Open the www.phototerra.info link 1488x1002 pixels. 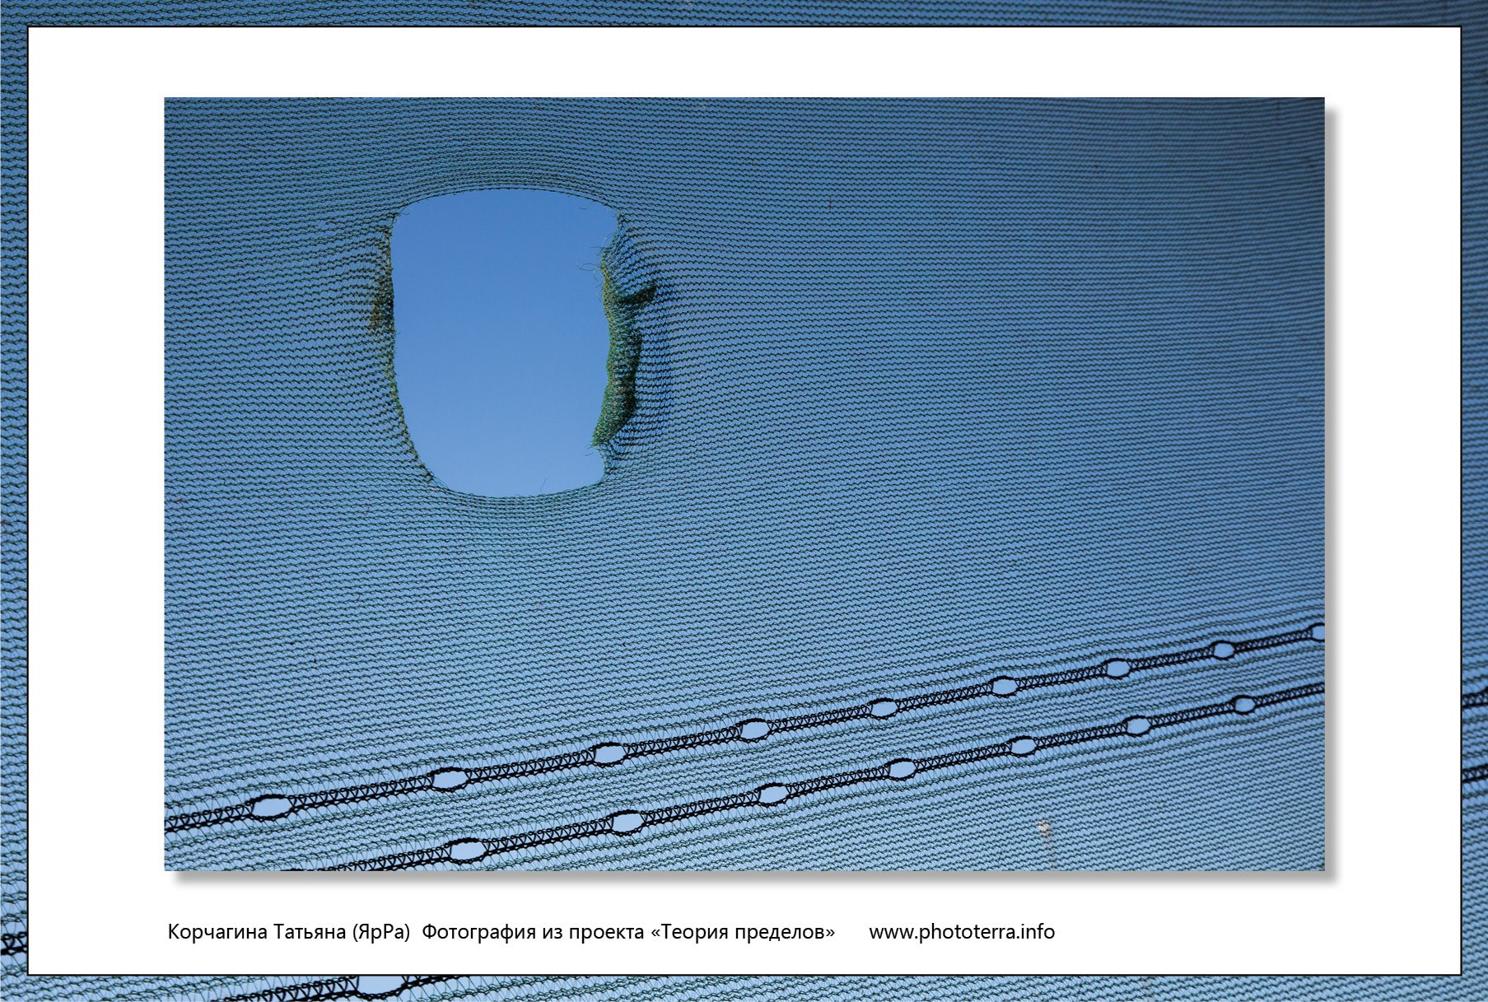pyautogui.click(x=962, y=932)
